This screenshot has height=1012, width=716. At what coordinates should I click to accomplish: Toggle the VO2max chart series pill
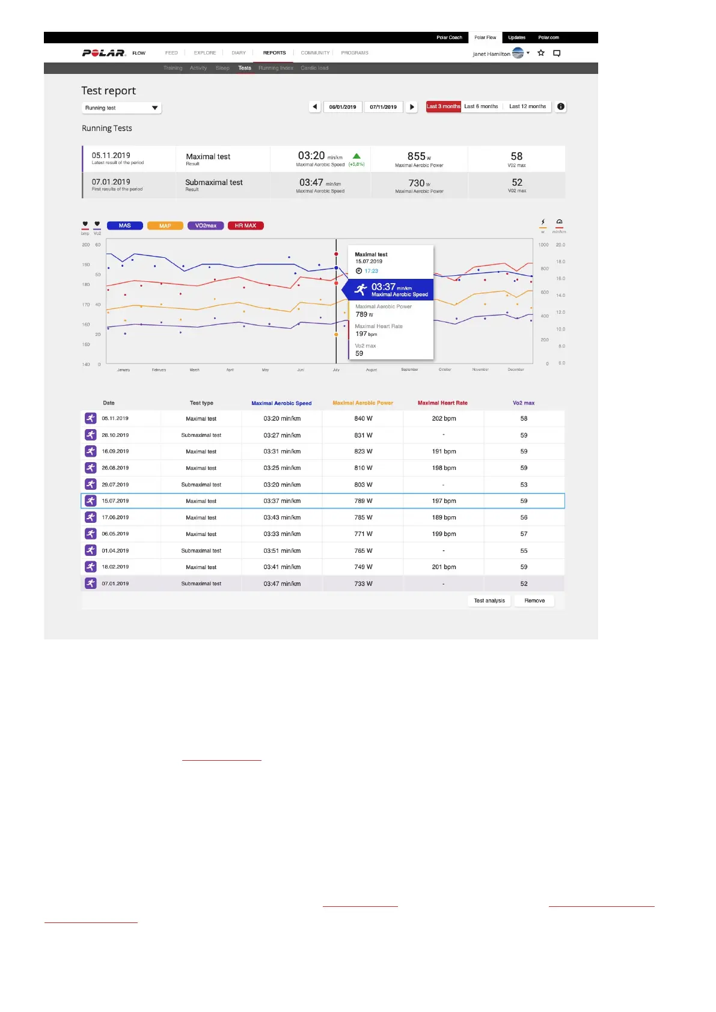(x=206, y=226)
